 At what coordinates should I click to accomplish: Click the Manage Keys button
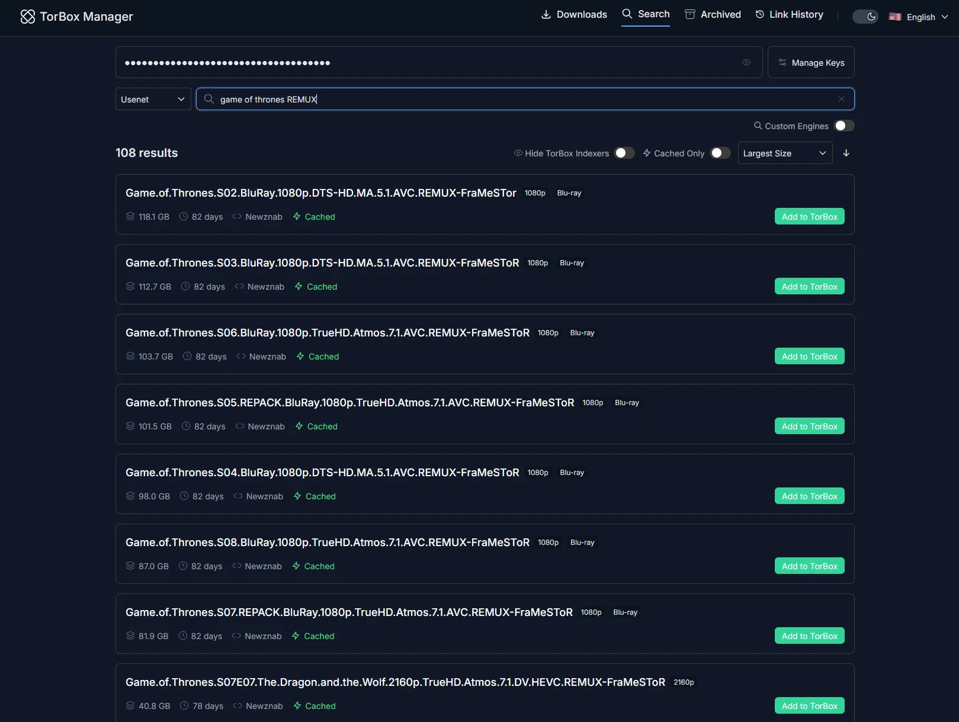click(x=811, y=62)
